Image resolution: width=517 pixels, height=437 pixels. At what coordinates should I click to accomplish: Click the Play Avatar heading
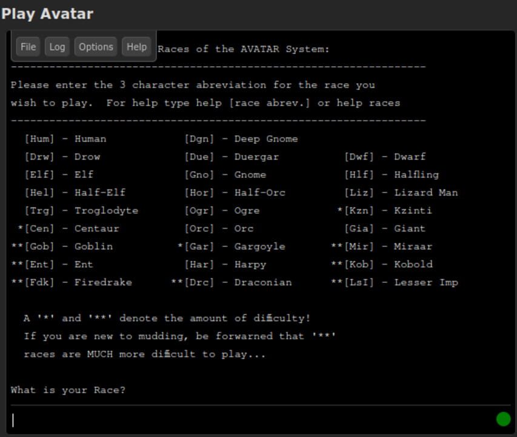(47, 14)
